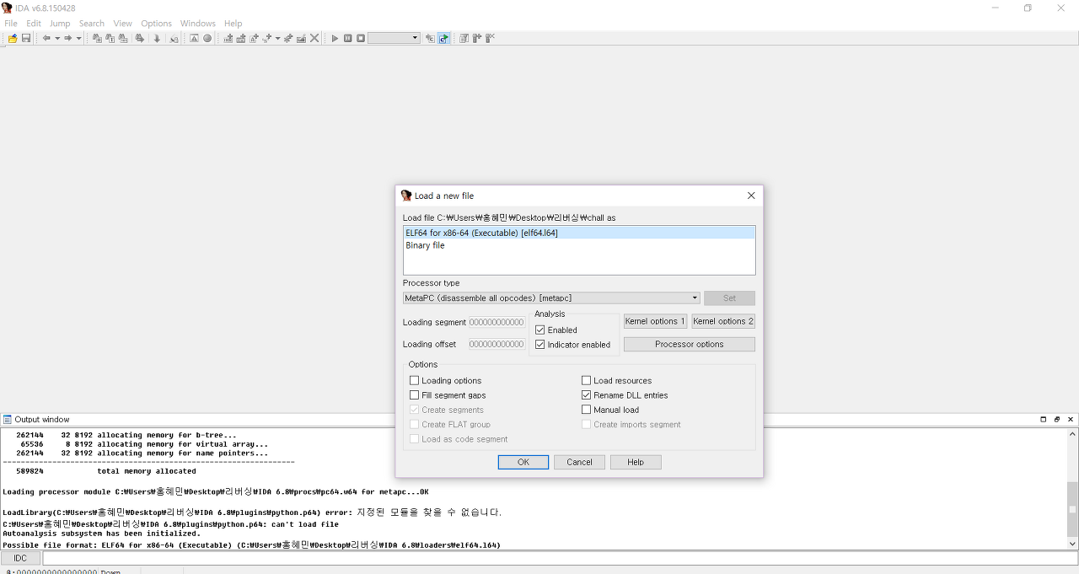Screen dimensions: 1079x574
Task: Click the Processor options button
Action: (690, 344)
